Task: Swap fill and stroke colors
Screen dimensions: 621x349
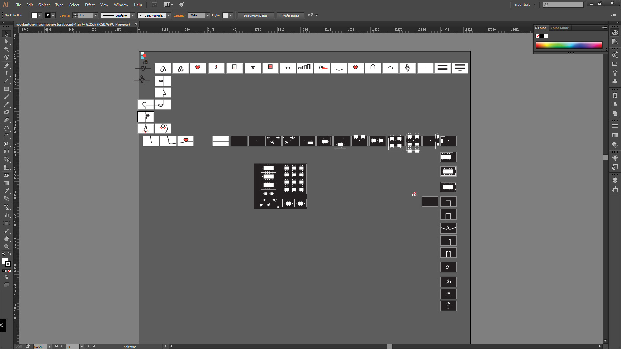Action: 10,254
